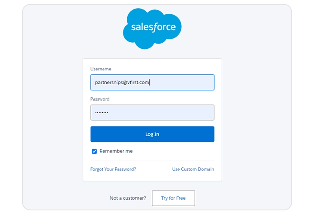Image resolution: width=315 pixels, height=216 pixels.
Task: Click the Try for Free button
Action: tap(173, 198)
